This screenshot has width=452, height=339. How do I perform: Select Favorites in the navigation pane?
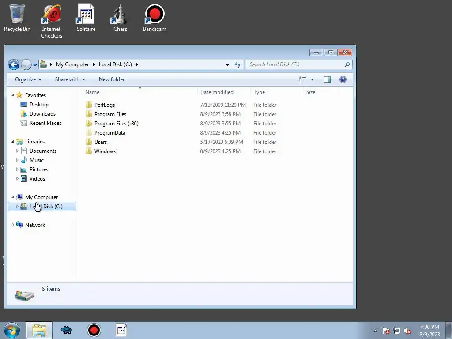click(35, 95)
